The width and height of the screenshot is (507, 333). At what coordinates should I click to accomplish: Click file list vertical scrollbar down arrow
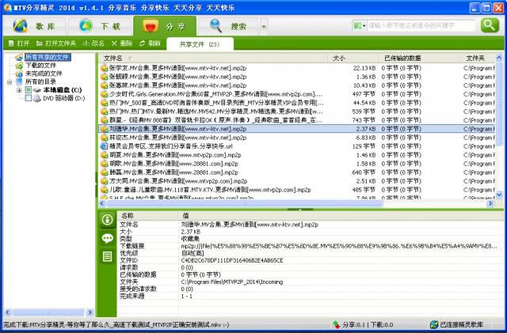[x=499, y=195]
